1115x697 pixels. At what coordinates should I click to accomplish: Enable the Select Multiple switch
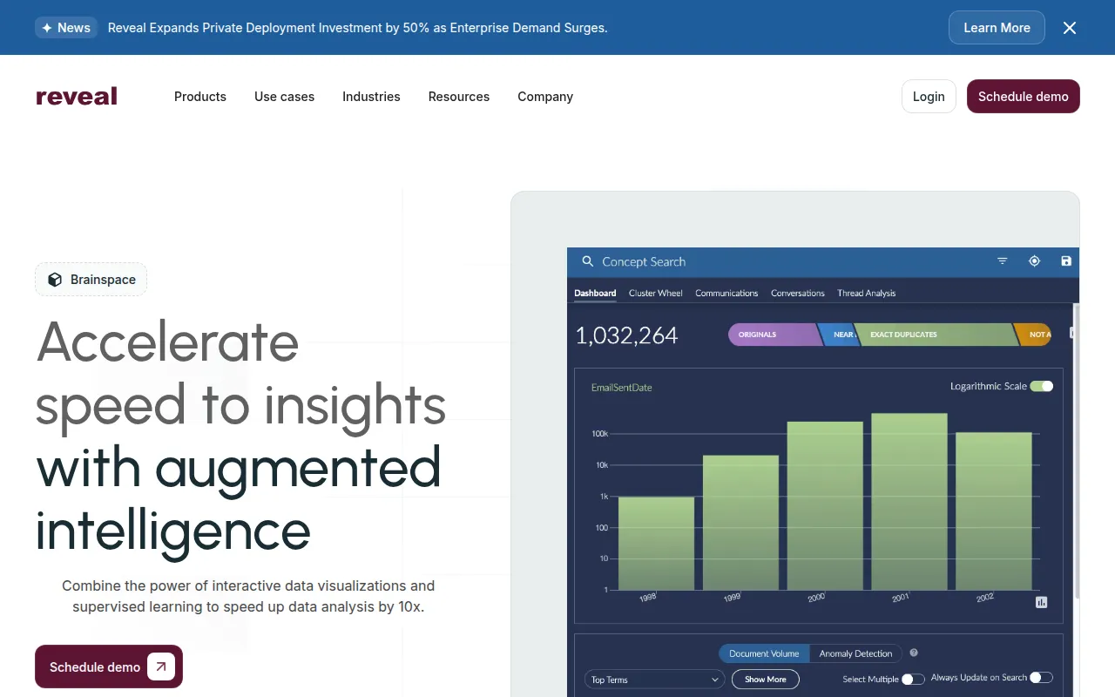point(913,679)
